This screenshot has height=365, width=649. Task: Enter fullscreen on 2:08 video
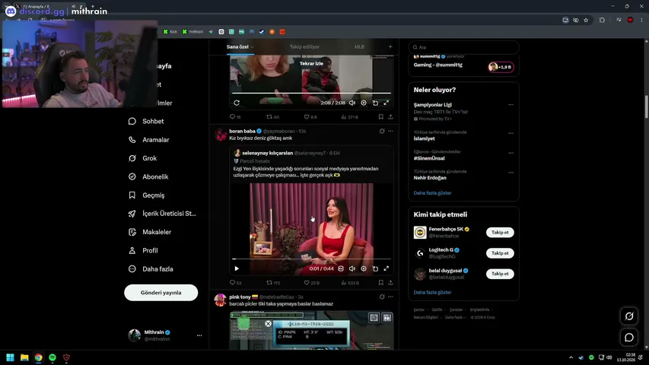(387, 103)
